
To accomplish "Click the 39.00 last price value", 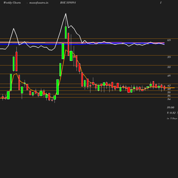I will (171, 108).
